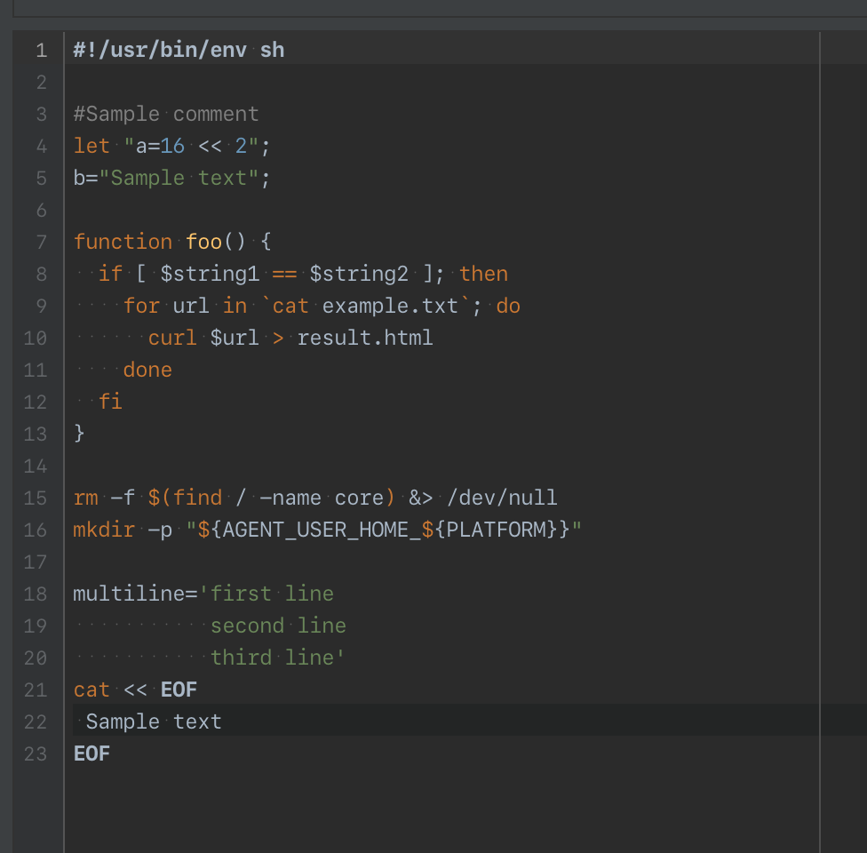Screen dimensions: 867x853
Task: Click the 'cat' command on line 21
Action: pos(91,690)
